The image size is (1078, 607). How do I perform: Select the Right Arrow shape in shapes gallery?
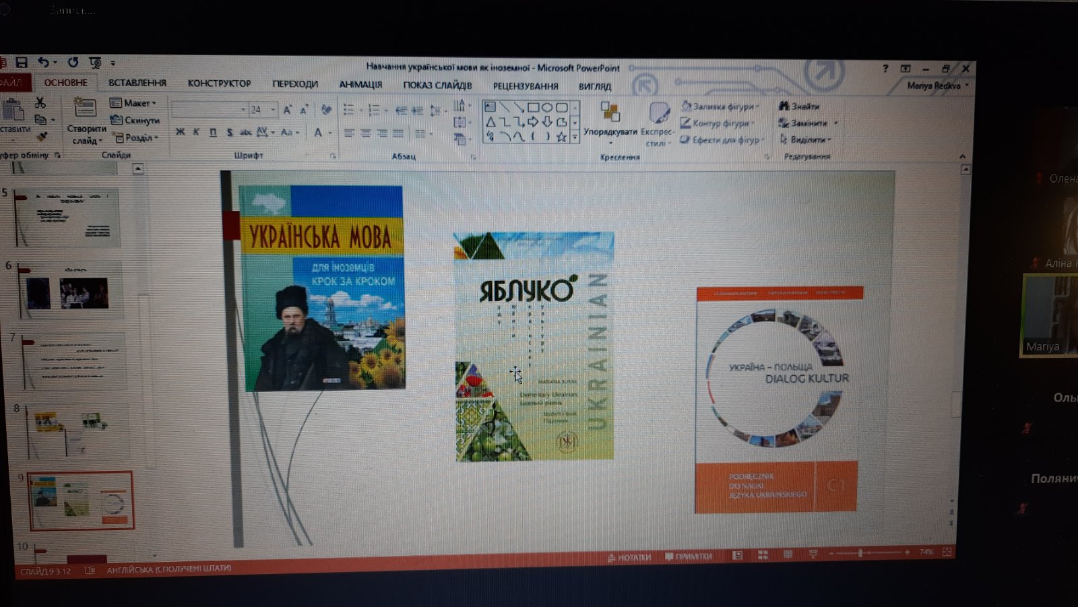pos(533,122)
